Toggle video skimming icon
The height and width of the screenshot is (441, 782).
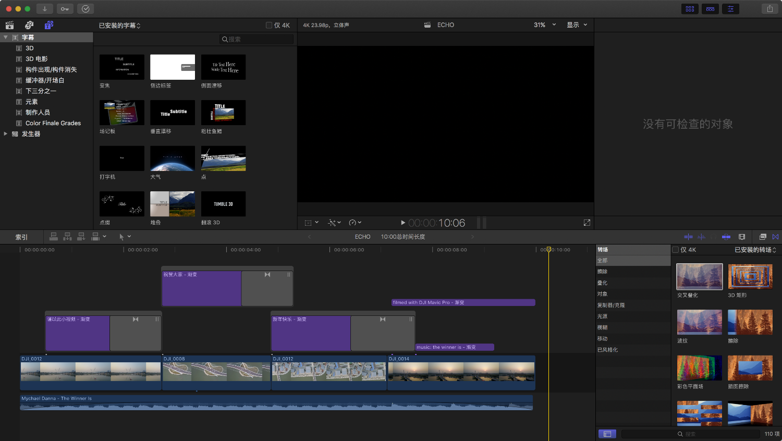pos(688,237)
